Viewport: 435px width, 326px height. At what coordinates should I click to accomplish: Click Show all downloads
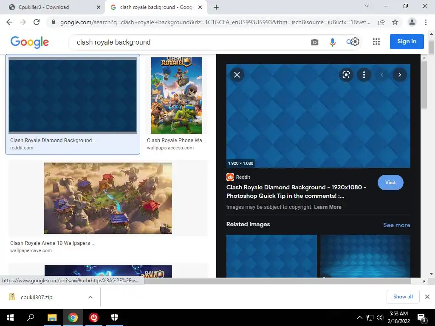[403, 297]
